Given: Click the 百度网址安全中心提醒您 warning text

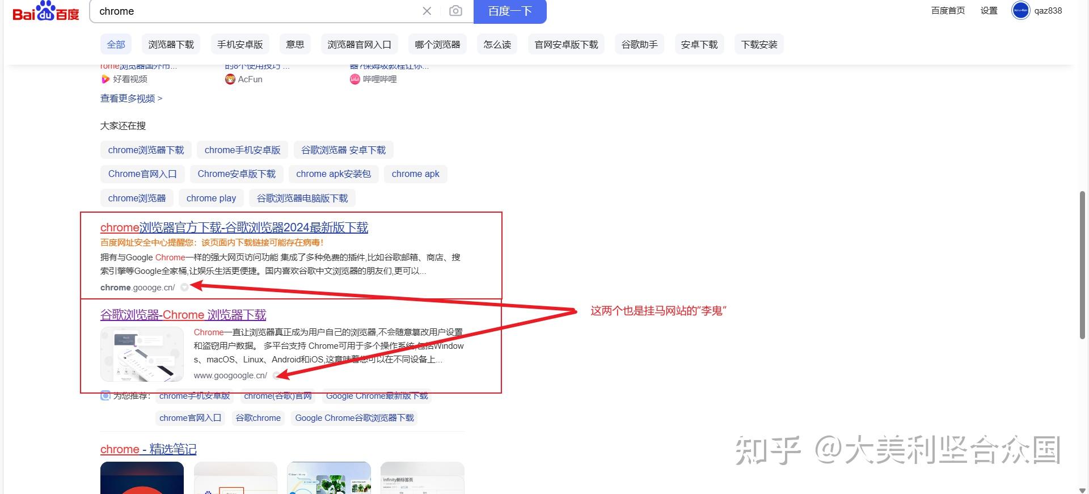Looking at the screenshot, I should click(x=212, y=243).
